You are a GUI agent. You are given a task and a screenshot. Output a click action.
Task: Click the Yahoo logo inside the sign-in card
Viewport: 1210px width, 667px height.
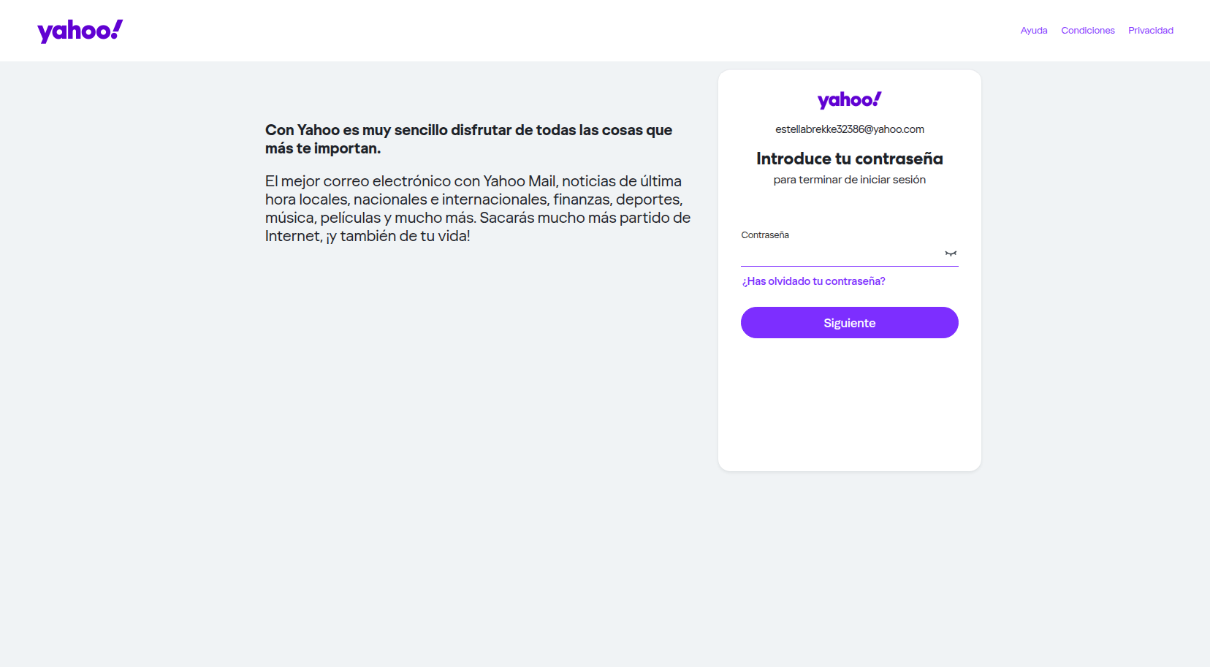pos(849,100)
